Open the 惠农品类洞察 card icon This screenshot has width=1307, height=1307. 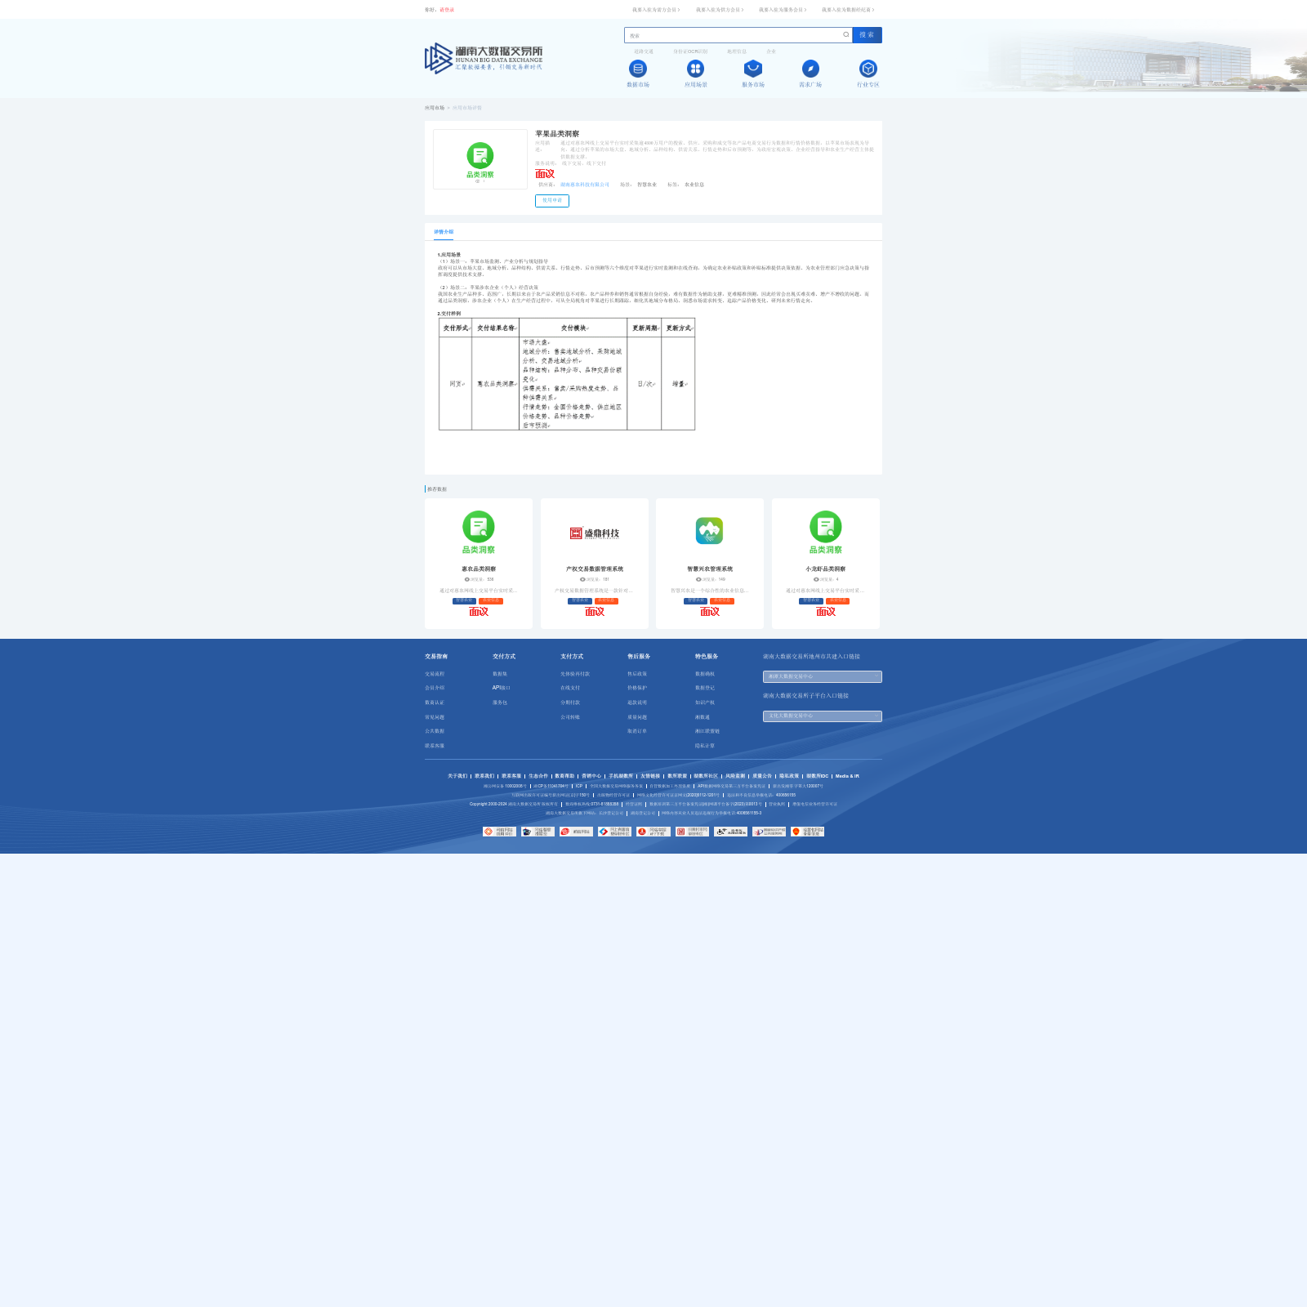point(479,533)
